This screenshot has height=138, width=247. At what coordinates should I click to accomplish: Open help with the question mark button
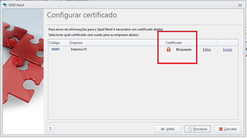pos(50,129)
